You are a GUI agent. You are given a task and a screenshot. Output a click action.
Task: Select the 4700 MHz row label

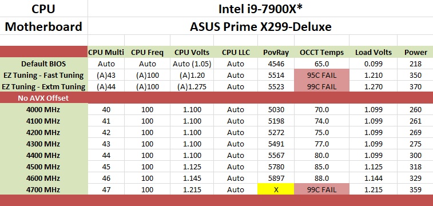[x=43, y=189]
